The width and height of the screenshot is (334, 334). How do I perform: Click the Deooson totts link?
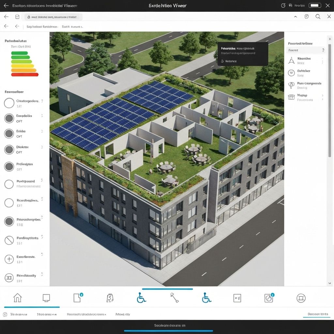(318, 314)
